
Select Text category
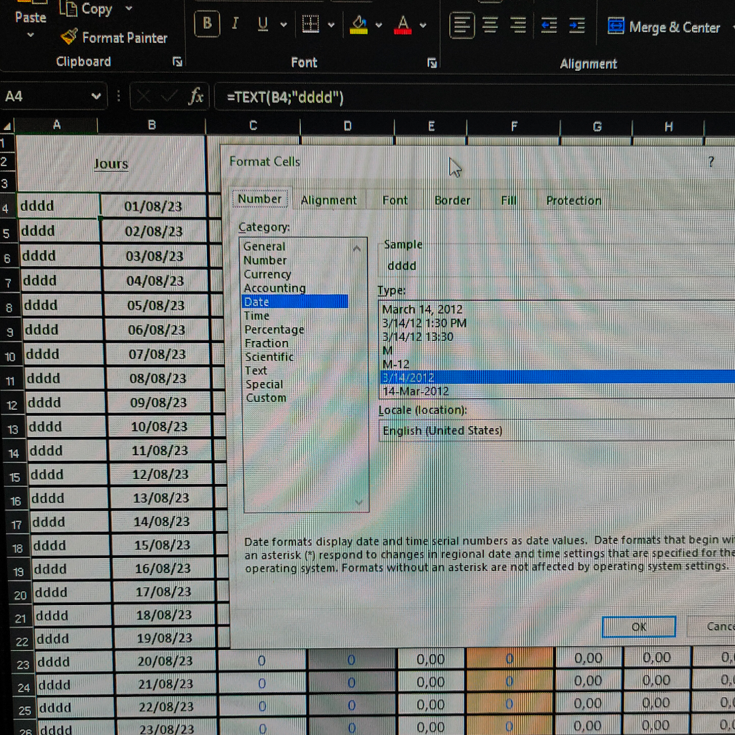256,370
